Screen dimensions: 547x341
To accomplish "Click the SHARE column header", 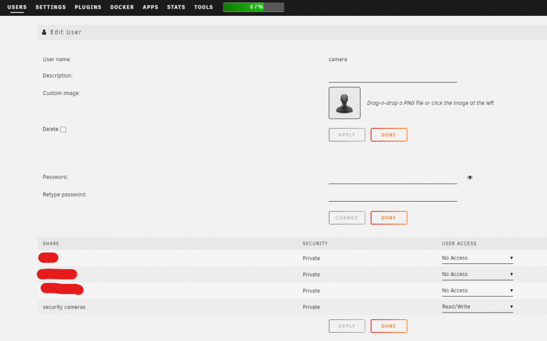I will click(51, 243).
